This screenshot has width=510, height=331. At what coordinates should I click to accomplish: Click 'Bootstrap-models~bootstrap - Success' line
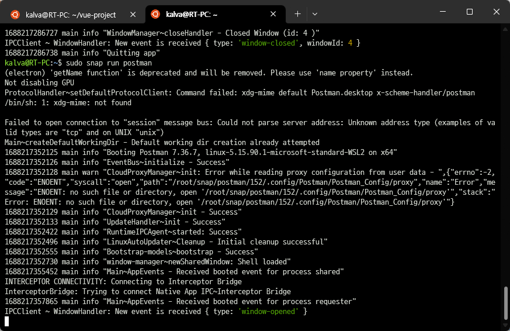(x=131, y=251)
